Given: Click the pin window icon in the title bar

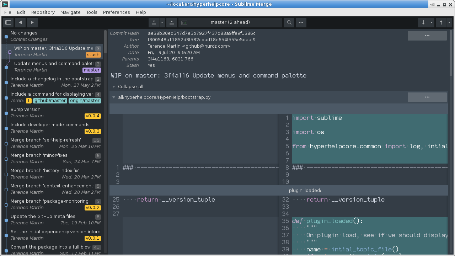Looking at the screenshot, I should coord(433,4).
